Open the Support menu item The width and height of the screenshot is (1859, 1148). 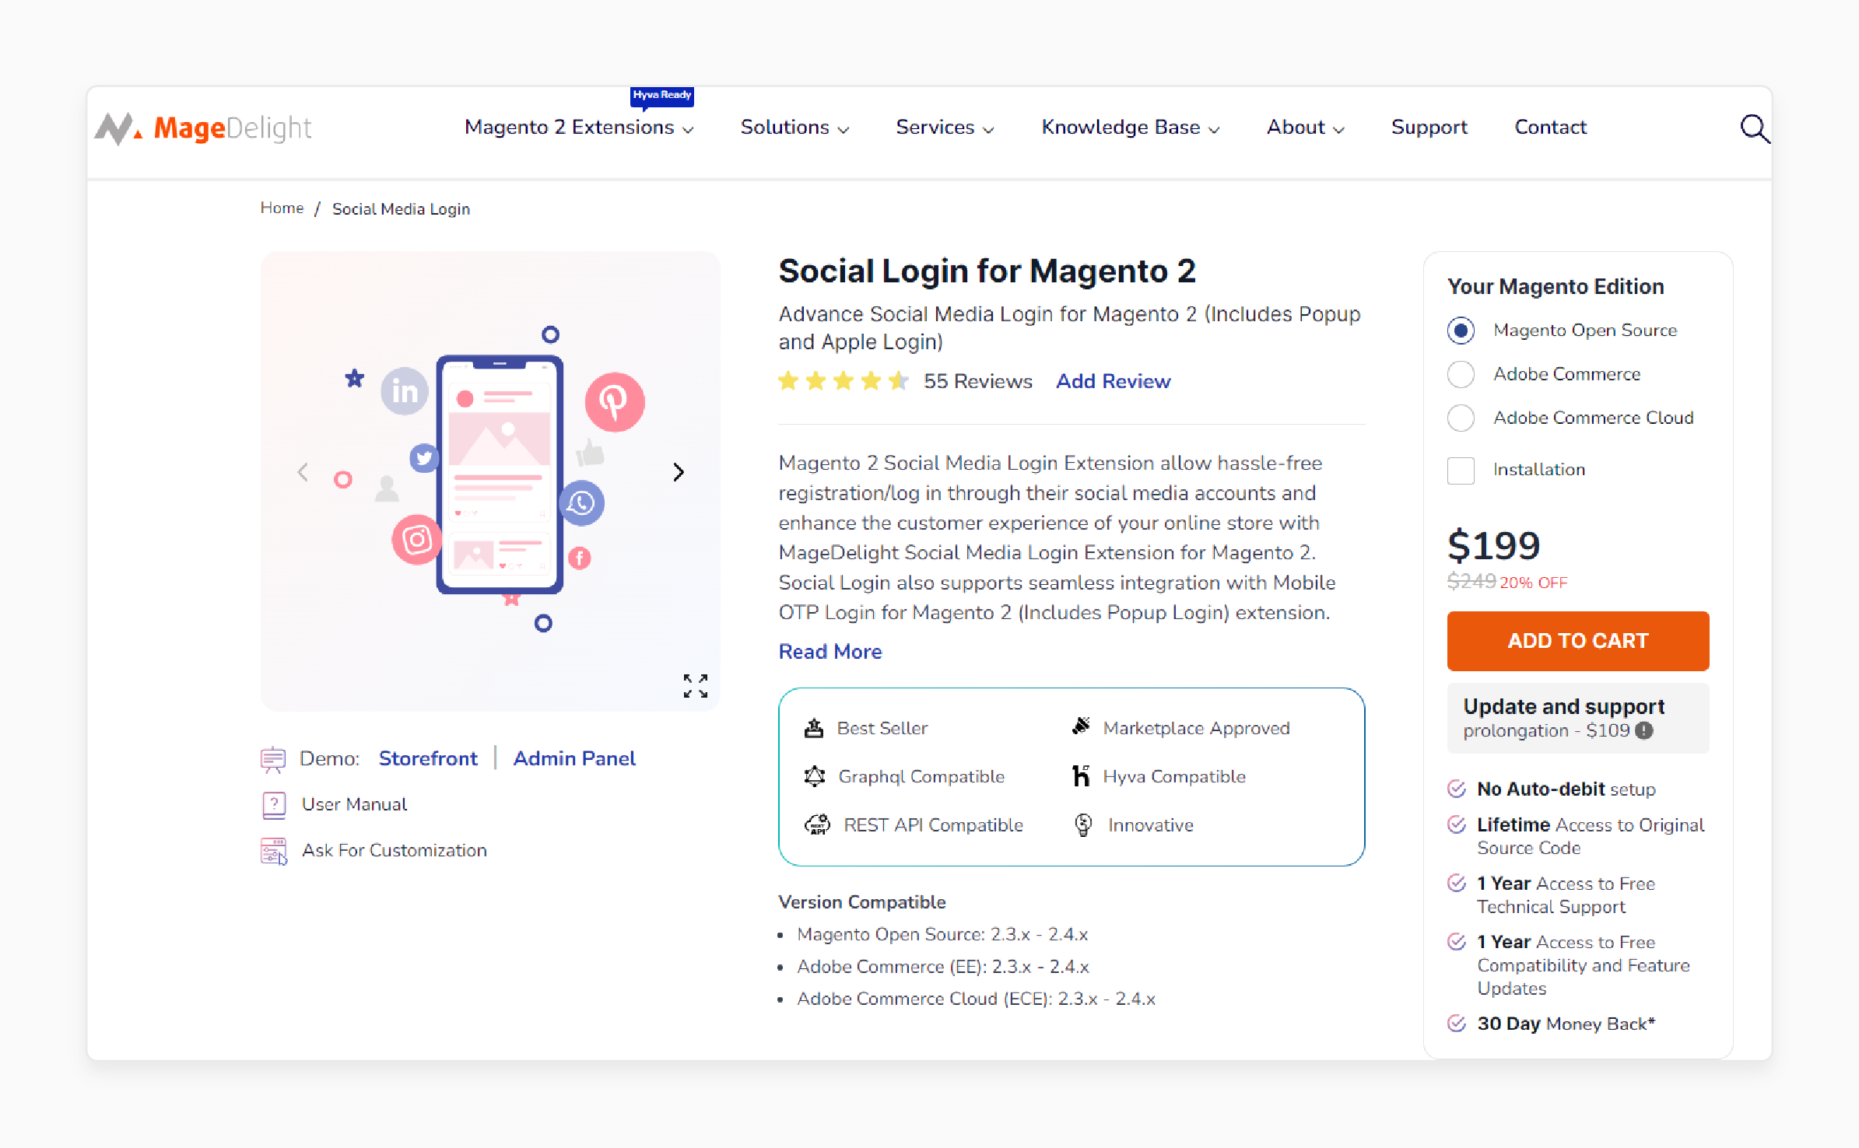[x=1429, y=128]
